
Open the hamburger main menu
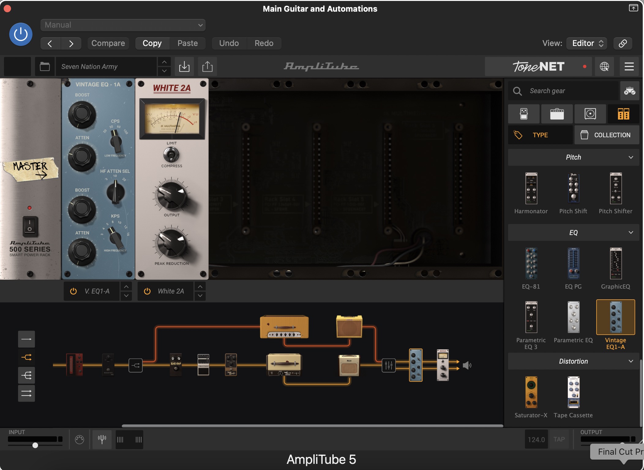[629, 66]
